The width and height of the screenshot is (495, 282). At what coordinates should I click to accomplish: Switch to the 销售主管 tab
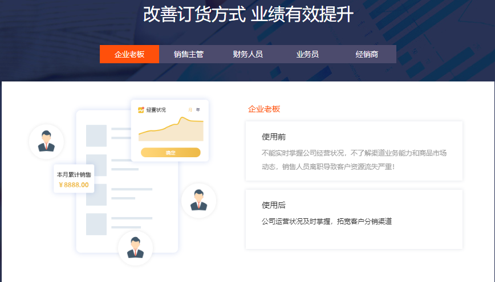click(189, 54)
